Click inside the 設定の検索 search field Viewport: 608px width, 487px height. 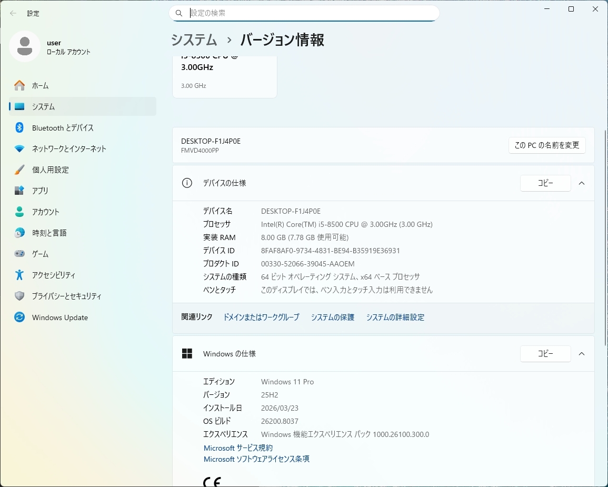[304, 13]
